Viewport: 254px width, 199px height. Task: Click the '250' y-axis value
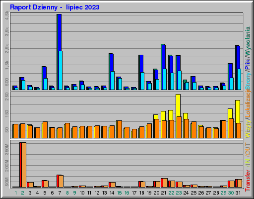pyautogui.click(x=7, y=97)
